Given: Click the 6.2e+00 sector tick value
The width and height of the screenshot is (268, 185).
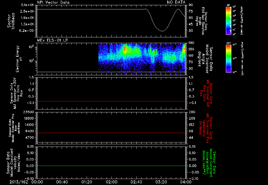Looking at the screenshot, I should click(x=27, y=31).
